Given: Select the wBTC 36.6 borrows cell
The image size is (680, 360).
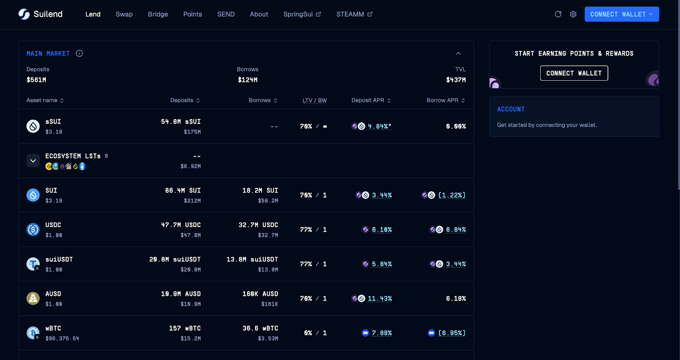Looking at the screenshot, I should (261, 333).
